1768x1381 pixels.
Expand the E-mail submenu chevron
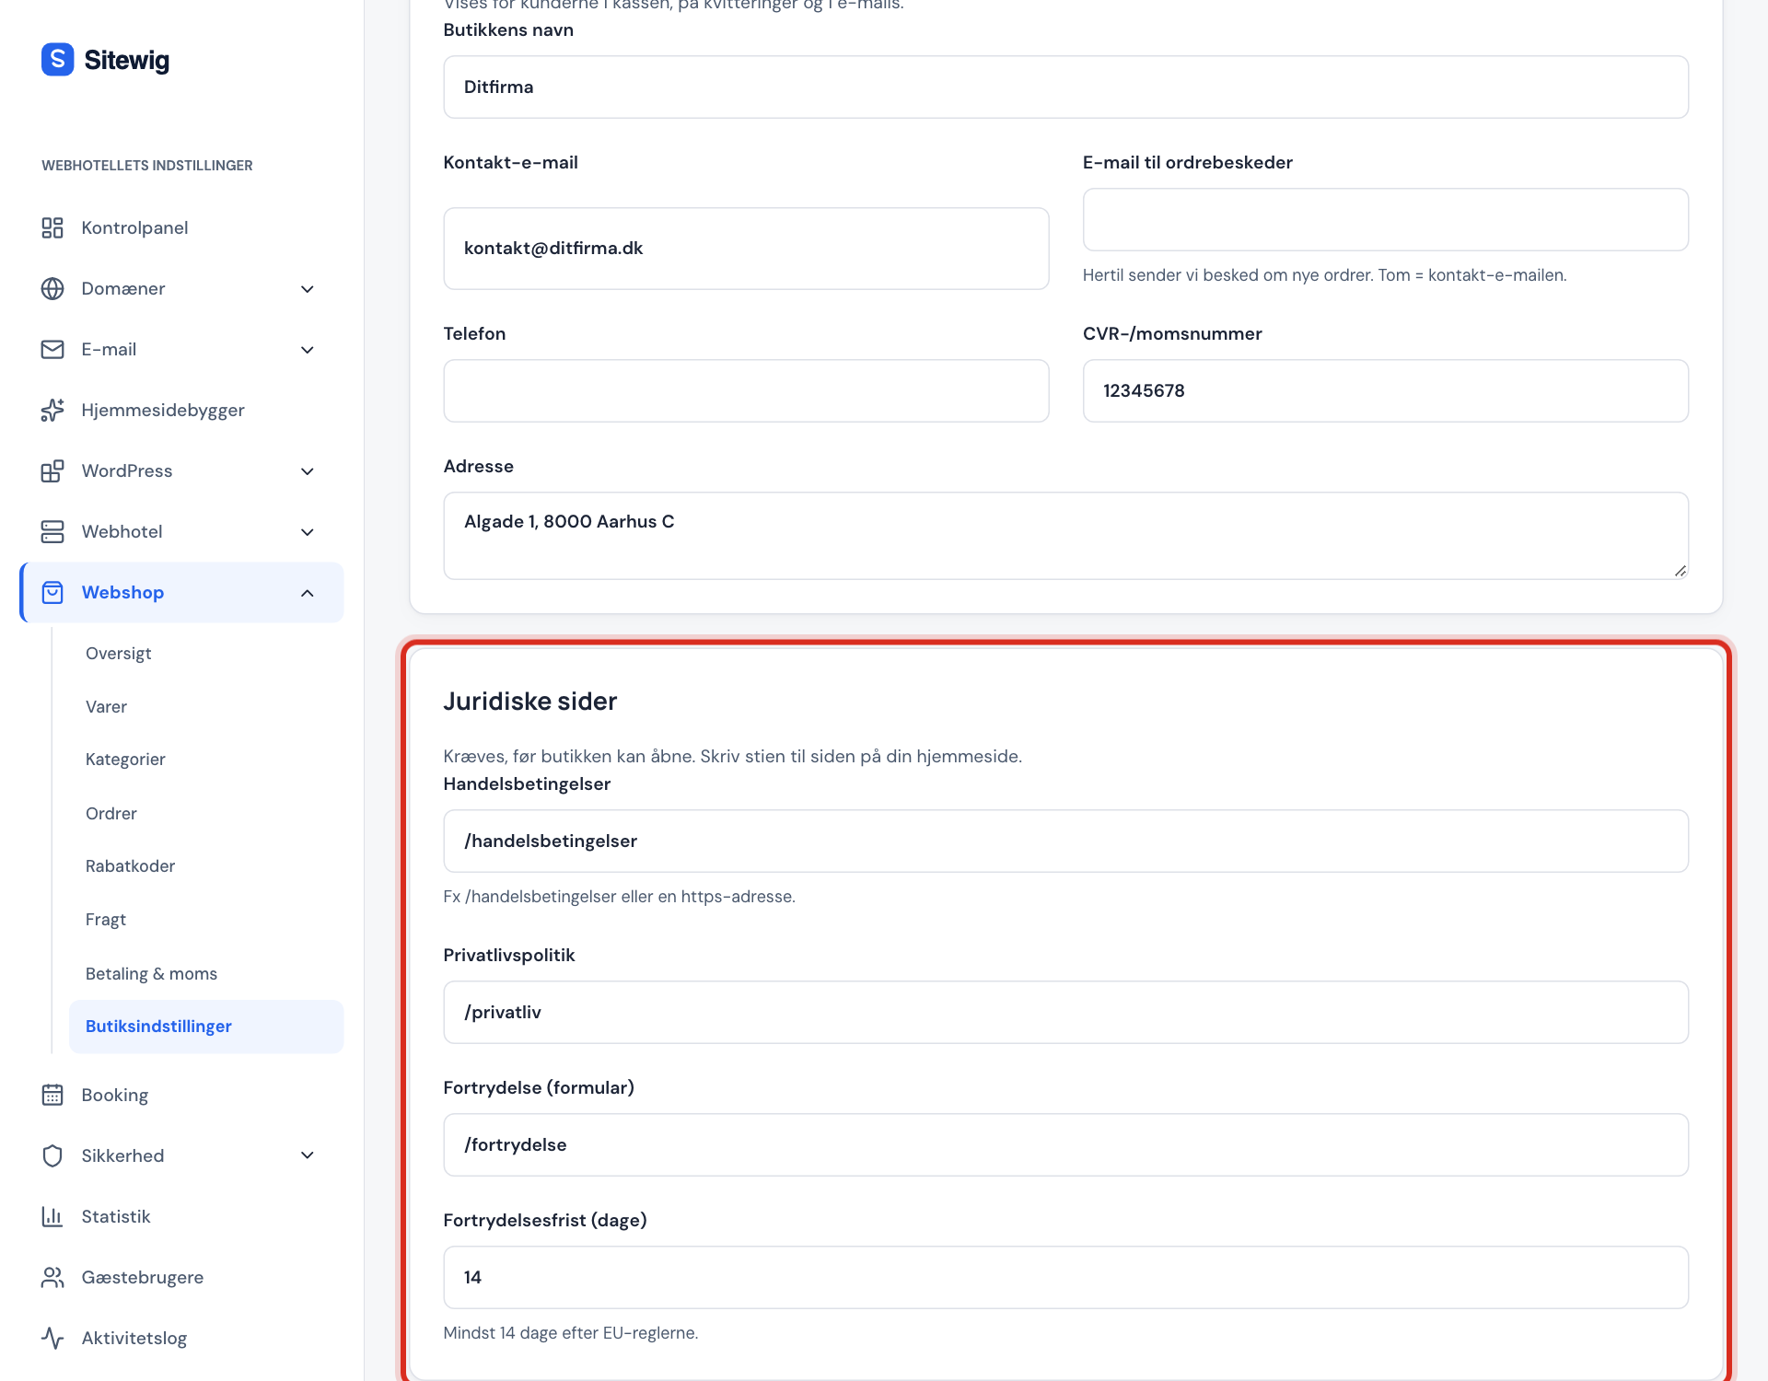pyautogui.click(x=308, y=350)
